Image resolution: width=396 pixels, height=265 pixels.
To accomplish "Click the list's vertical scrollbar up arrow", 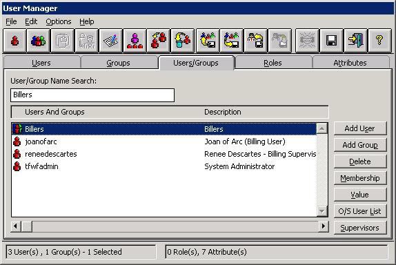I will point(322,128).
